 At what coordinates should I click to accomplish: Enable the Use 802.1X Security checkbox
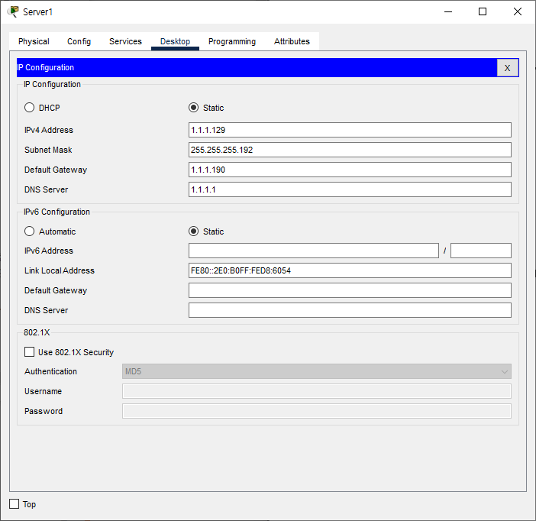tap(30, 351)
